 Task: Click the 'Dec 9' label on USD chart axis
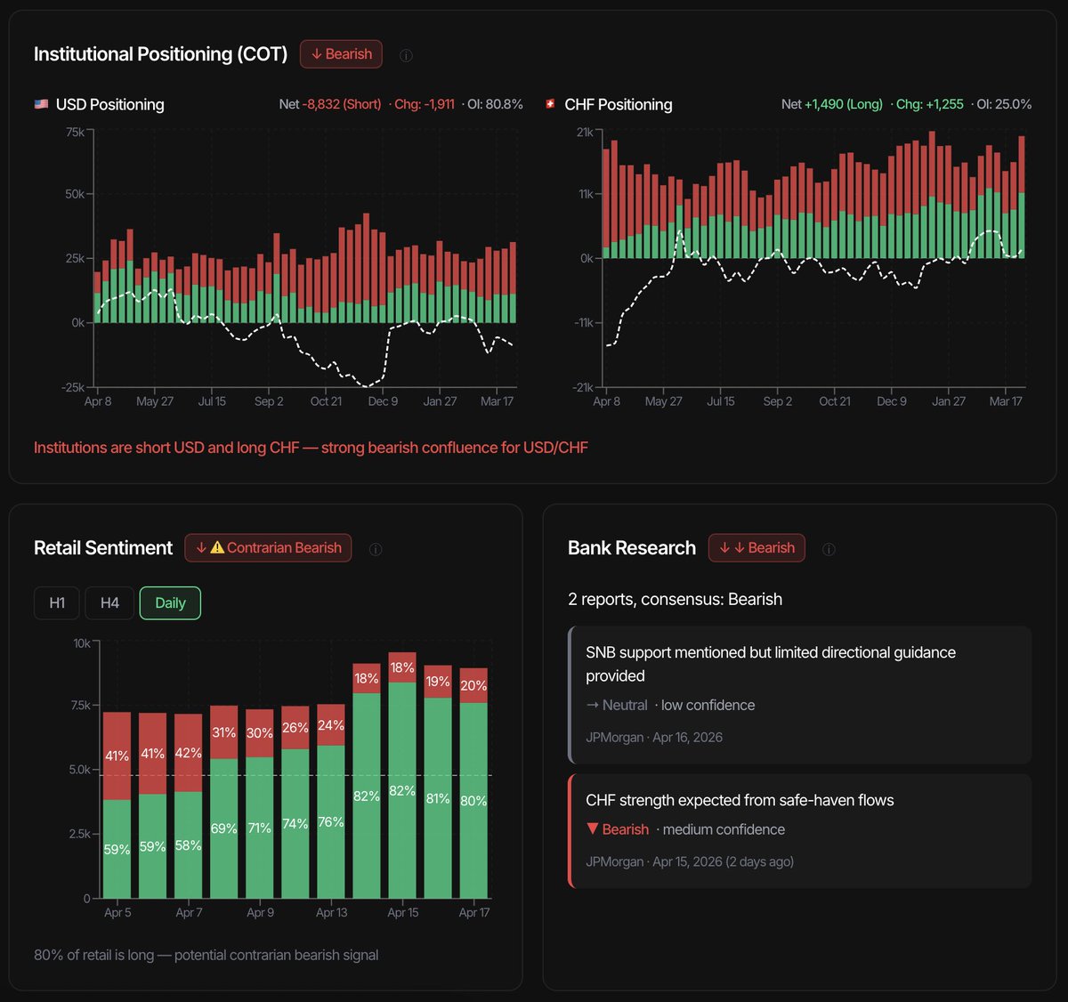pos(383,401)
